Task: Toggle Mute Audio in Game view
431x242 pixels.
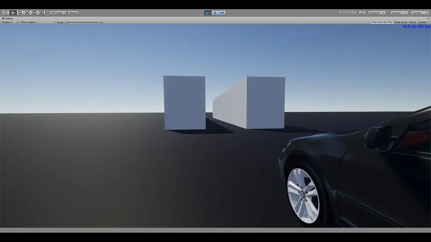Action: 401,22
